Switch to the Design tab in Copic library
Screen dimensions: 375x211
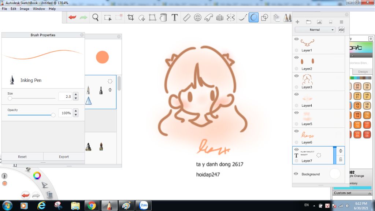tap(363, 71)
